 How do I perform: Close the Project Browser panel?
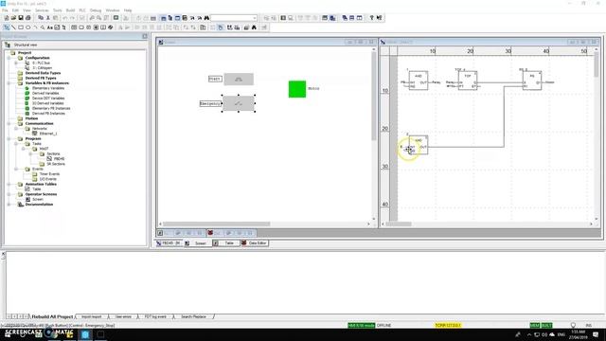point(145,36)
